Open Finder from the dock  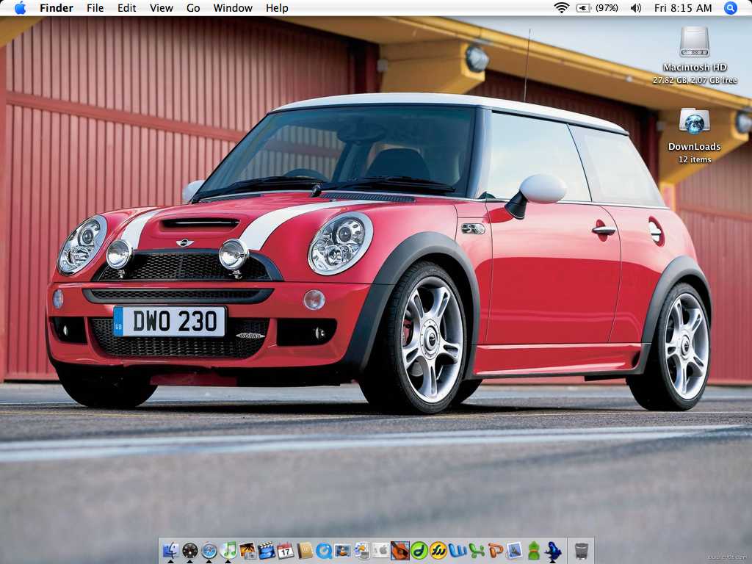170,550
